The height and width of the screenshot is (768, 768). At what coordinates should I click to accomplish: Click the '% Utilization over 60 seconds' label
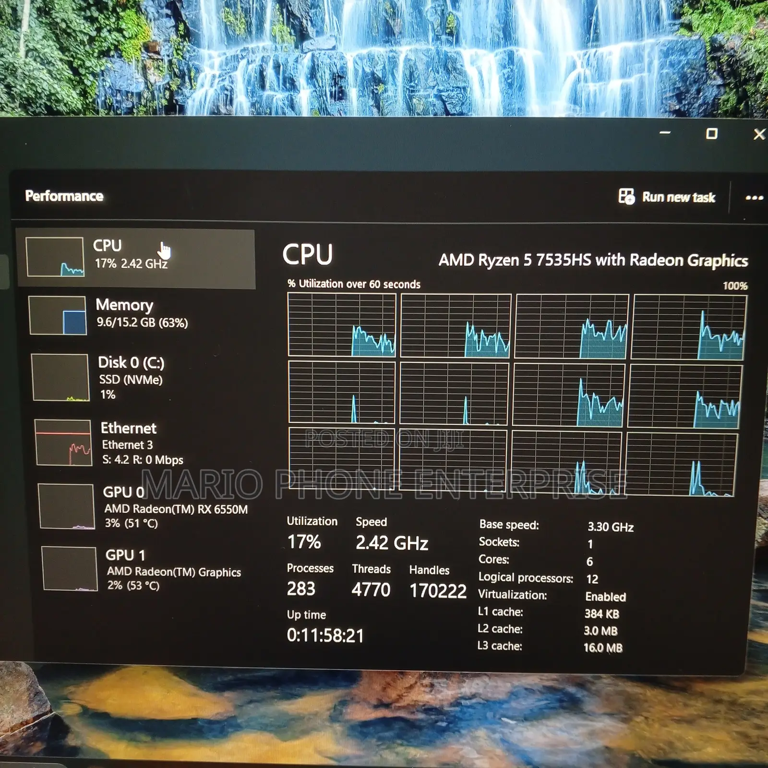354,284
